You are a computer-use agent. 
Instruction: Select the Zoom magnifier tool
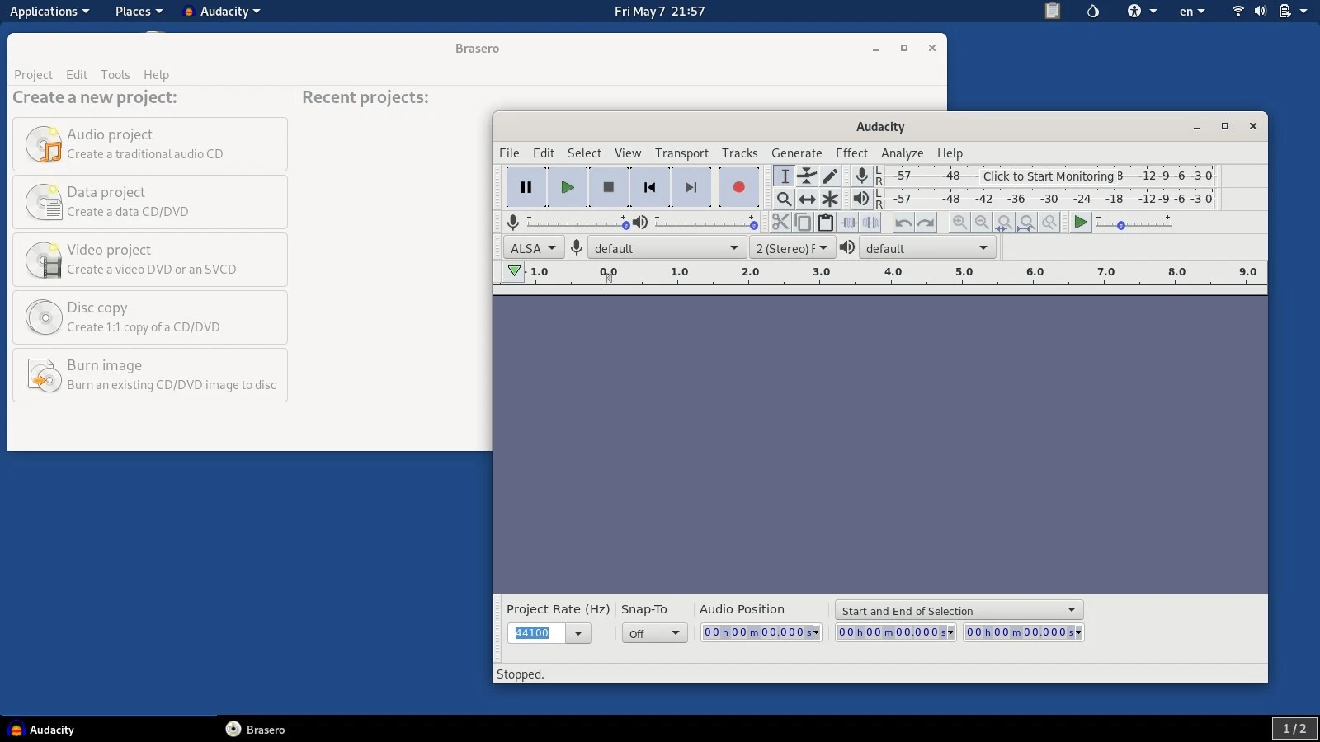(784, 199)
